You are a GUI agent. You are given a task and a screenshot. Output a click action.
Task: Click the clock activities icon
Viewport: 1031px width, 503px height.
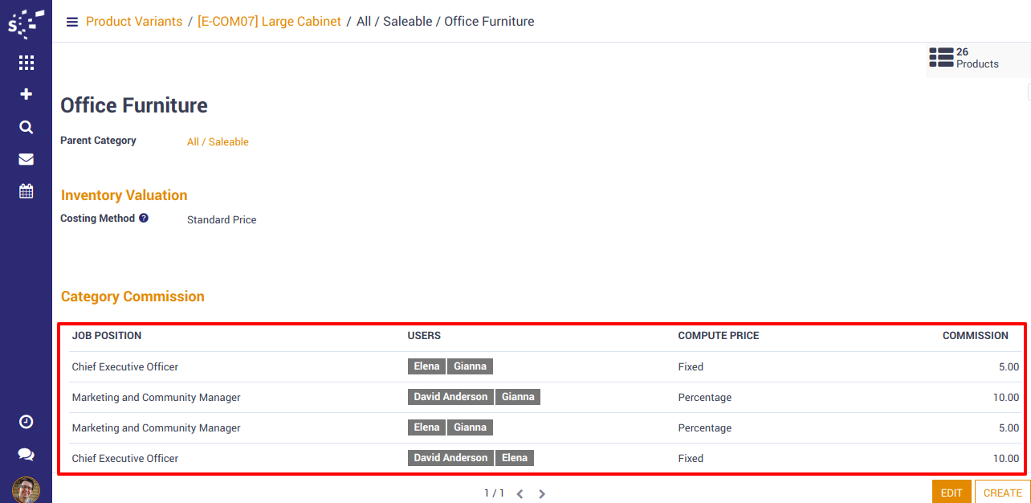pyautogui.click(x=26, y=422)
